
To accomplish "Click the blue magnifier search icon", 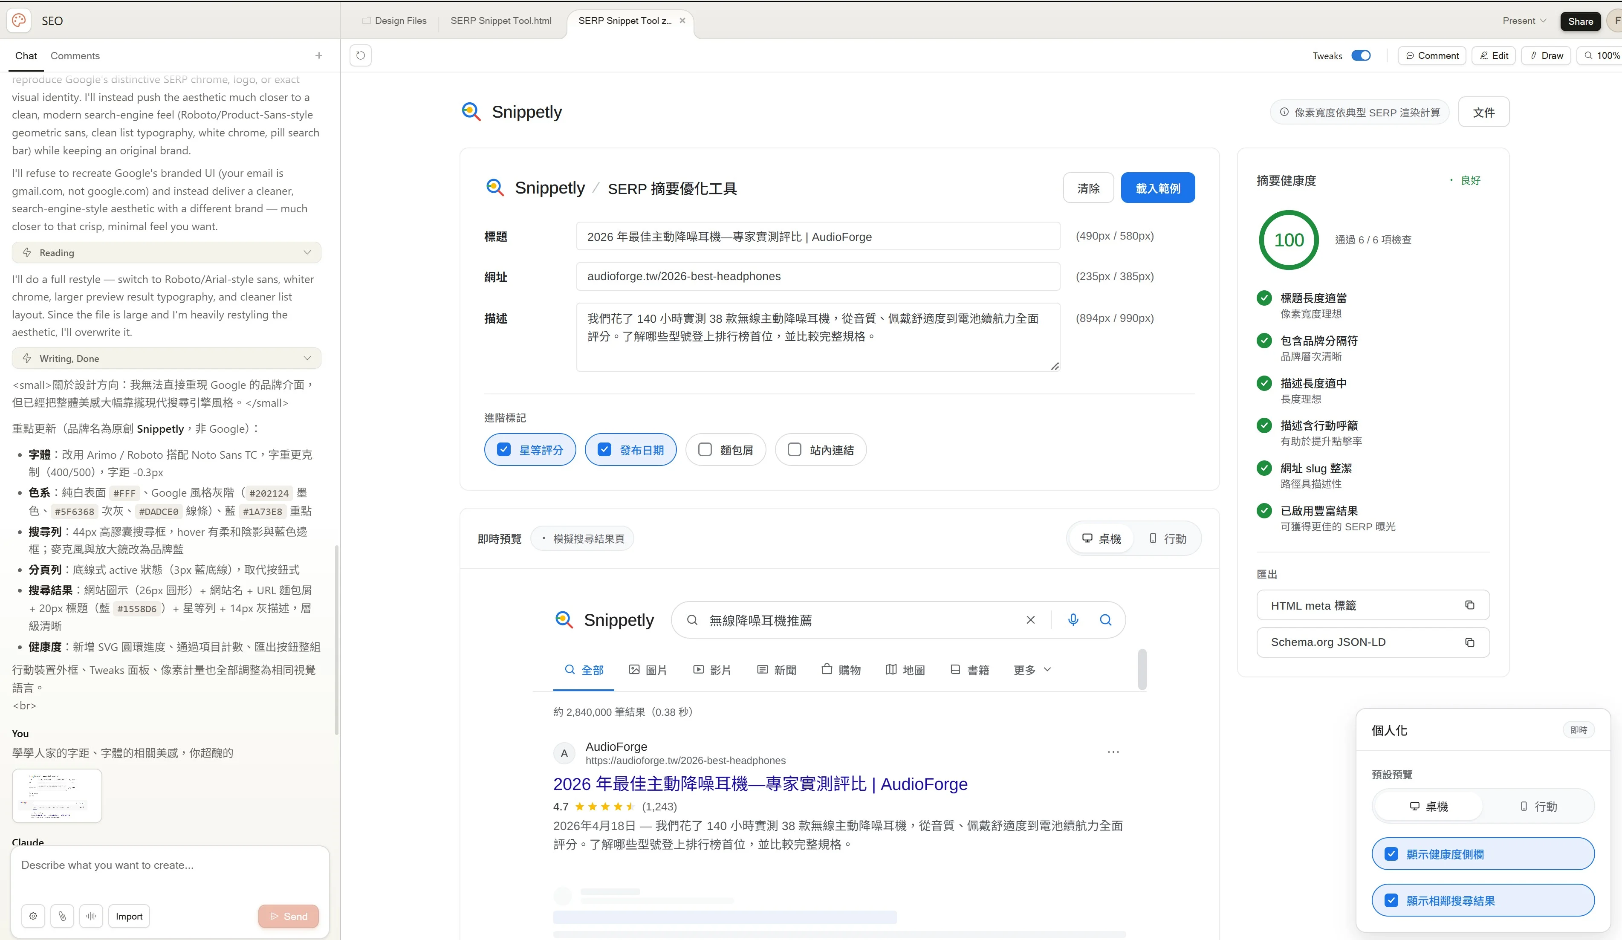I will coord(1106,620).
